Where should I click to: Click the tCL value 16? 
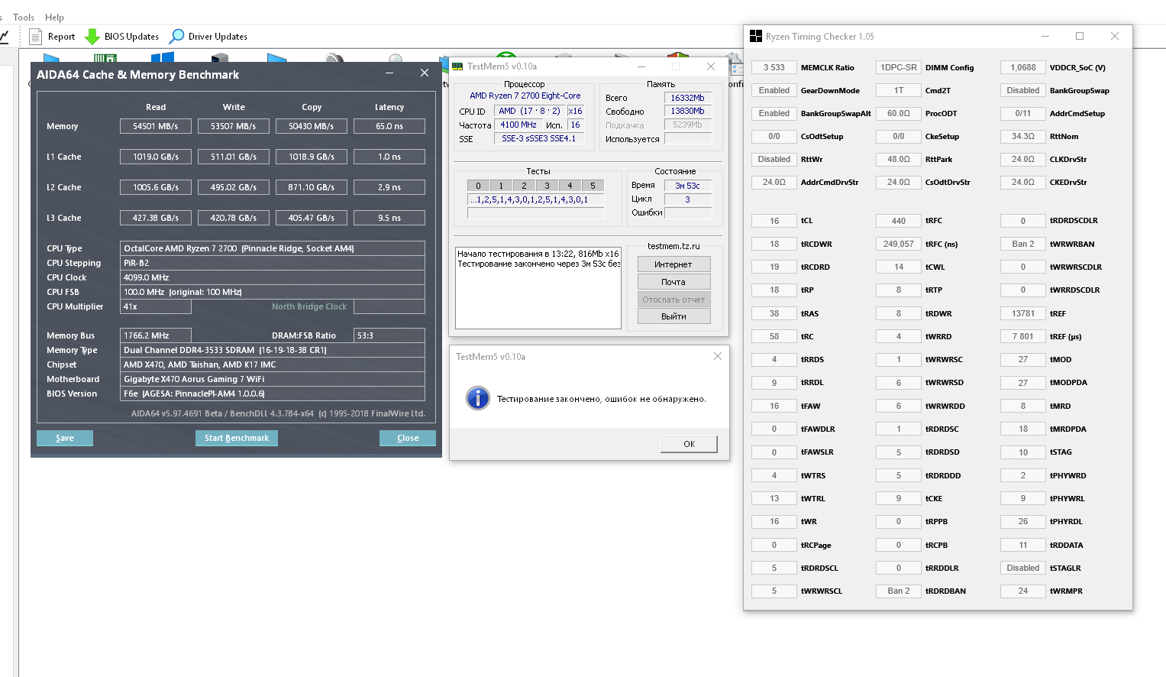coord(774,221)
